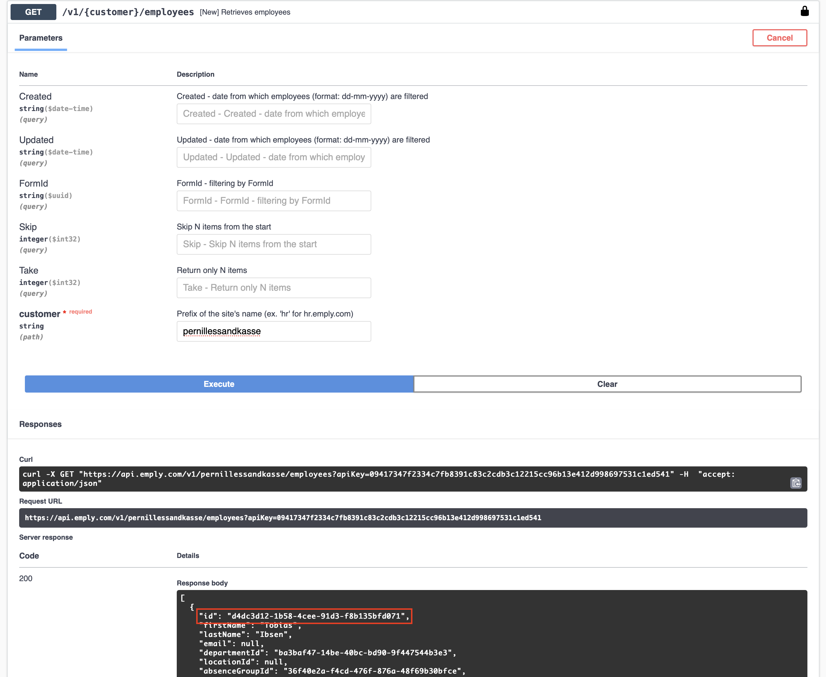This screenshot has width=826, height=677.
Task: Click the GET method badge
Action: click(x=33, y=12)
